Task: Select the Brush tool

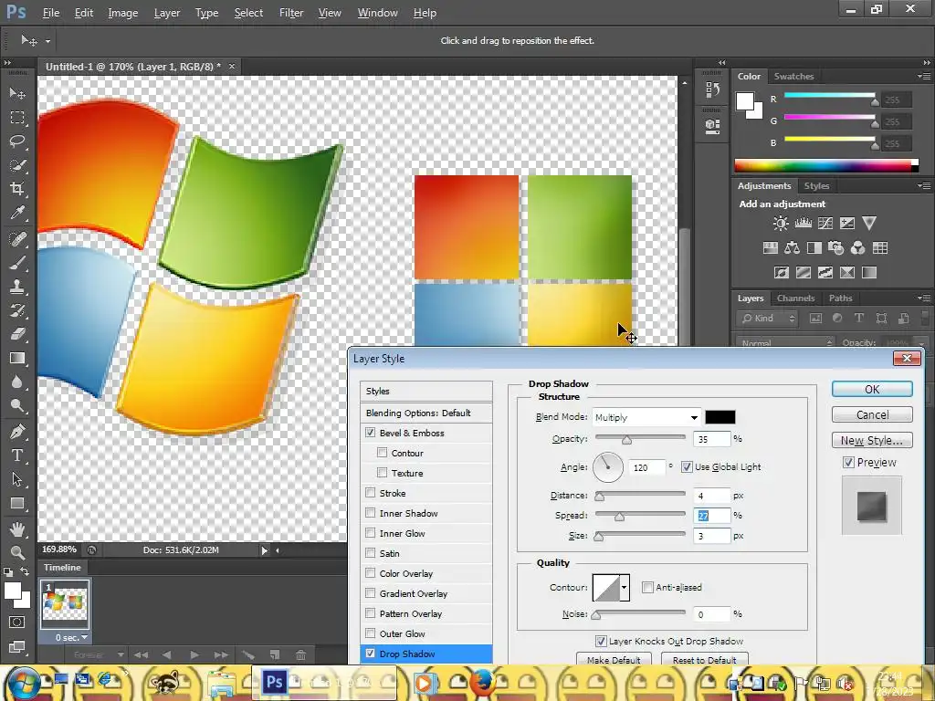Action: (x=17, y=263)
